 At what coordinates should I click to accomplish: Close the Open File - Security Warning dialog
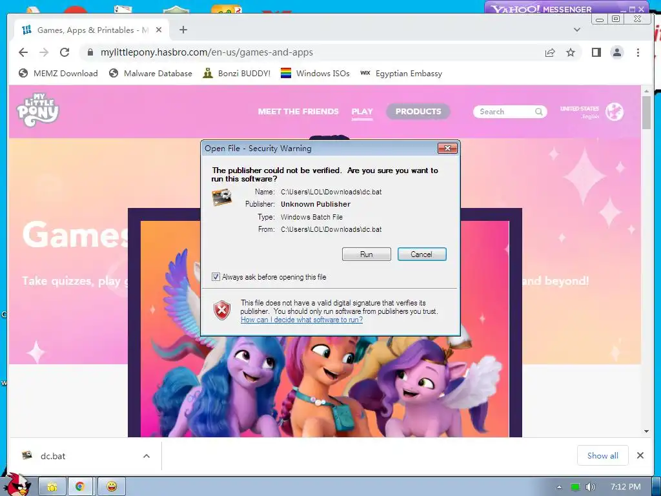pyautogui.click(x=448, y=148)
